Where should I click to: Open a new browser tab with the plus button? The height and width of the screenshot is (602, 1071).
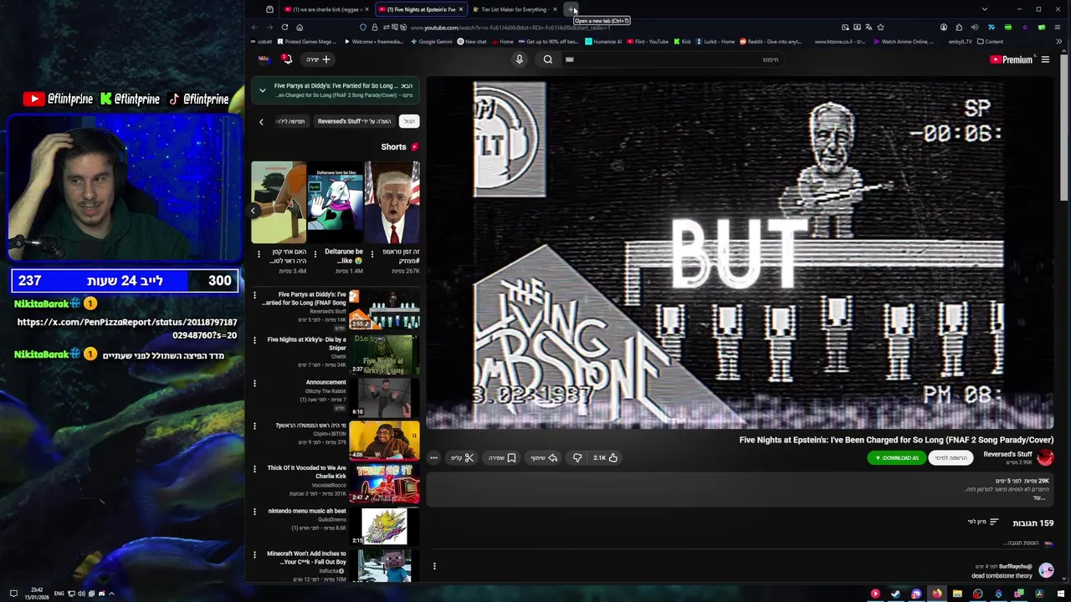point(572,9)
